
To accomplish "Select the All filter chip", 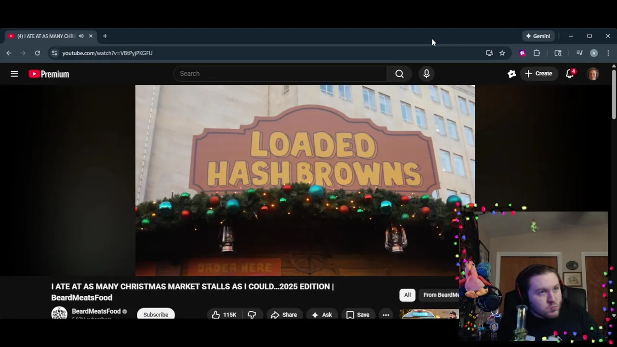I will click(x=407, y=295).
